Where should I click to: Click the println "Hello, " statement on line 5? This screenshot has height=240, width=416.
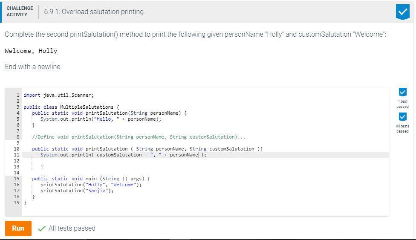click(101, 119)
